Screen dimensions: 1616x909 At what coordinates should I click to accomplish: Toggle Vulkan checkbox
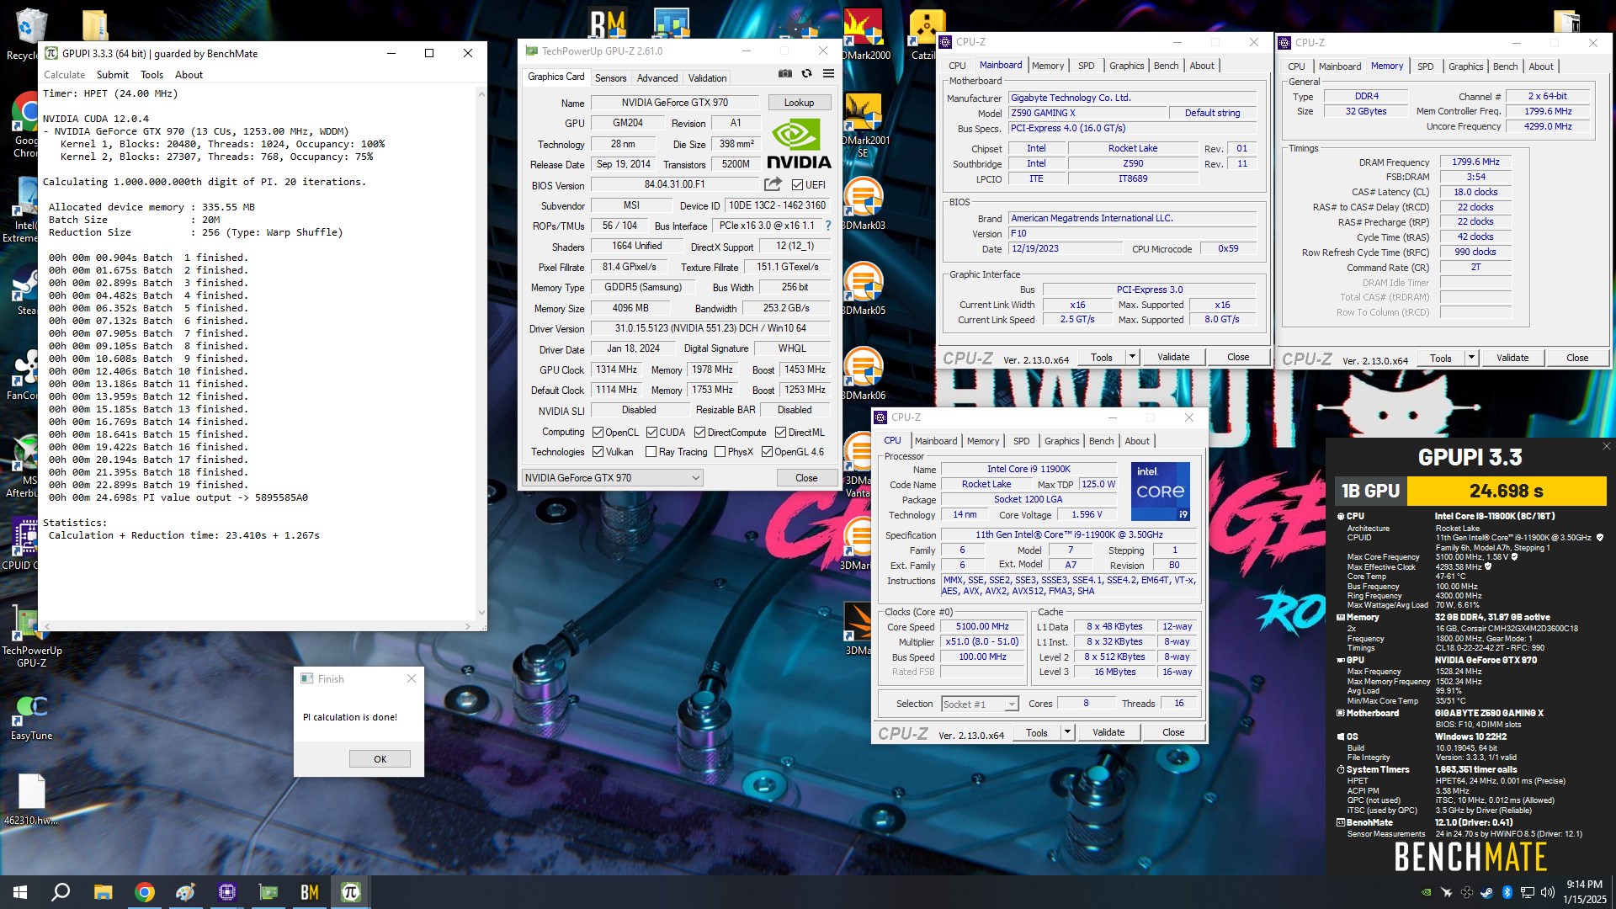[x=598, y=452]
